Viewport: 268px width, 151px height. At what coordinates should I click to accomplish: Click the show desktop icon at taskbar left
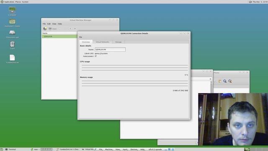[2, 149]
